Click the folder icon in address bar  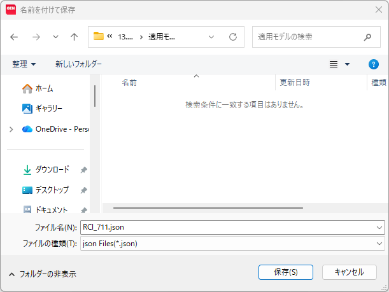(x=98, y=36)
